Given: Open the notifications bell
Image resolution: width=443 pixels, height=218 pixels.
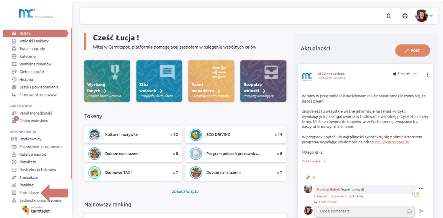Looking at the screenshot, I should point(388,16).
